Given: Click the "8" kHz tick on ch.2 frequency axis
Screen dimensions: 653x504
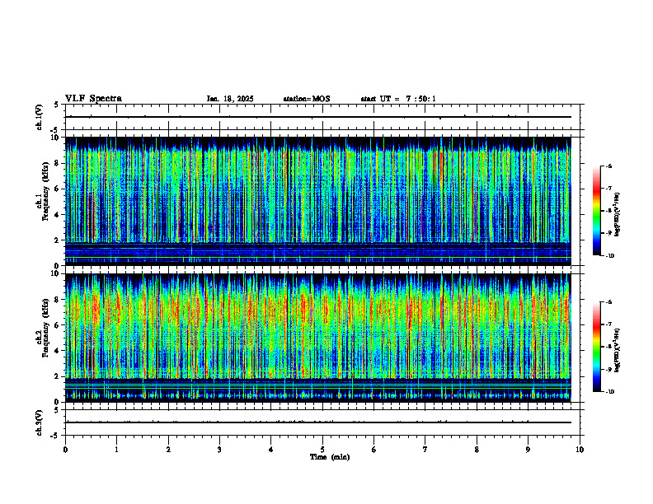Looking at the screenshot, I should coord(58,300).
